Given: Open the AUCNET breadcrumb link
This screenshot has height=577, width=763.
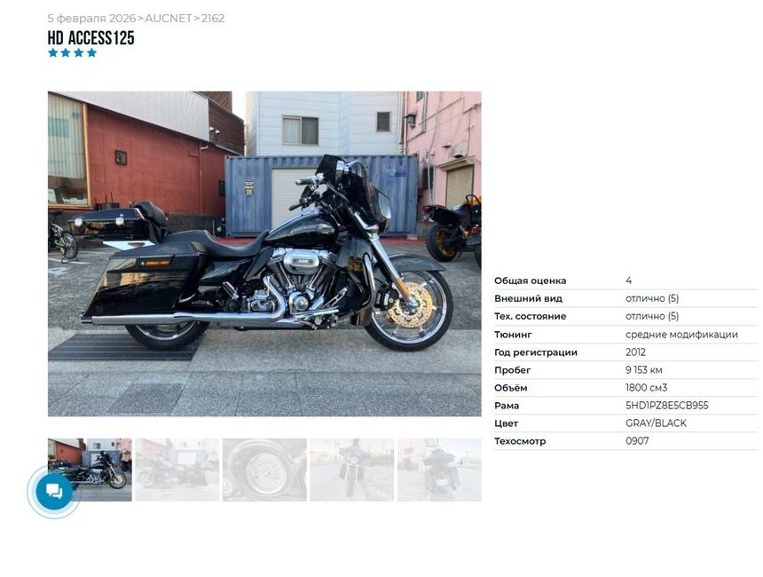Looking at the screenshot, I should [x=169, y=19].
